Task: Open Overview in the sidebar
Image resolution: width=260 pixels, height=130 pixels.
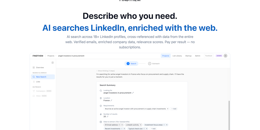Action: (x=40, y=68)
